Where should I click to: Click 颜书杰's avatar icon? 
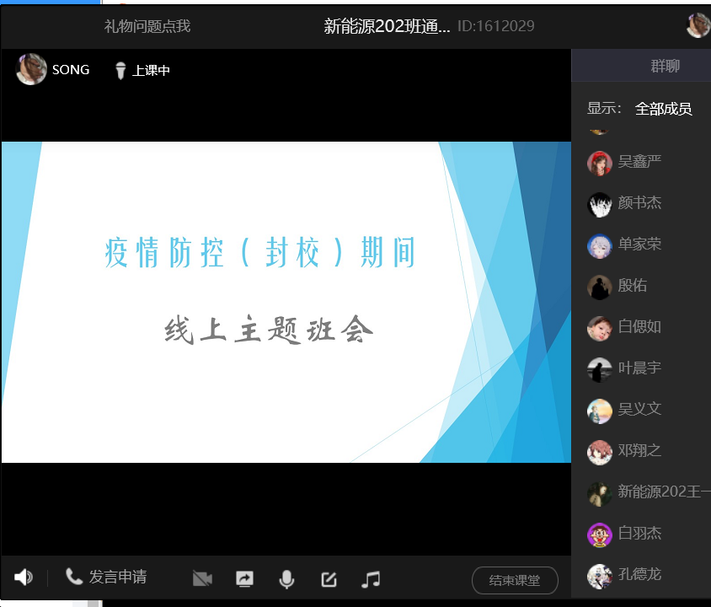(599, 204)
